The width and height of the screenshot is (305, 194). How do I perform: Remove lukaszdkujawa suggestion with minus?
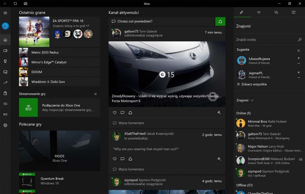pos(298,64)
